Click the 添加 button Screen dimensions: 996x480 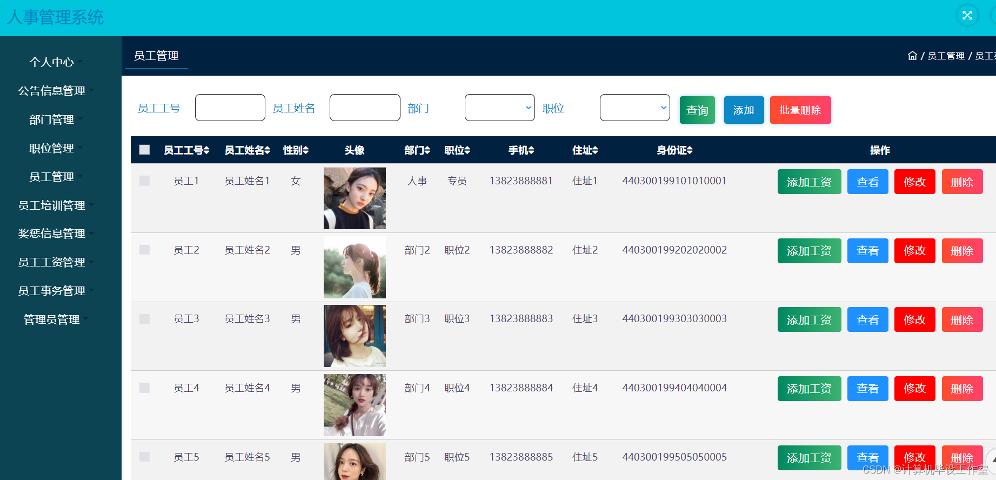pyautogui.click(x=744, y=110)
